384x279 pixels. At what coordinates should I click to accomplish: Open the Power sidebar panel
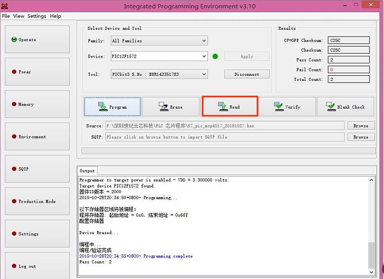coord(37,72)
